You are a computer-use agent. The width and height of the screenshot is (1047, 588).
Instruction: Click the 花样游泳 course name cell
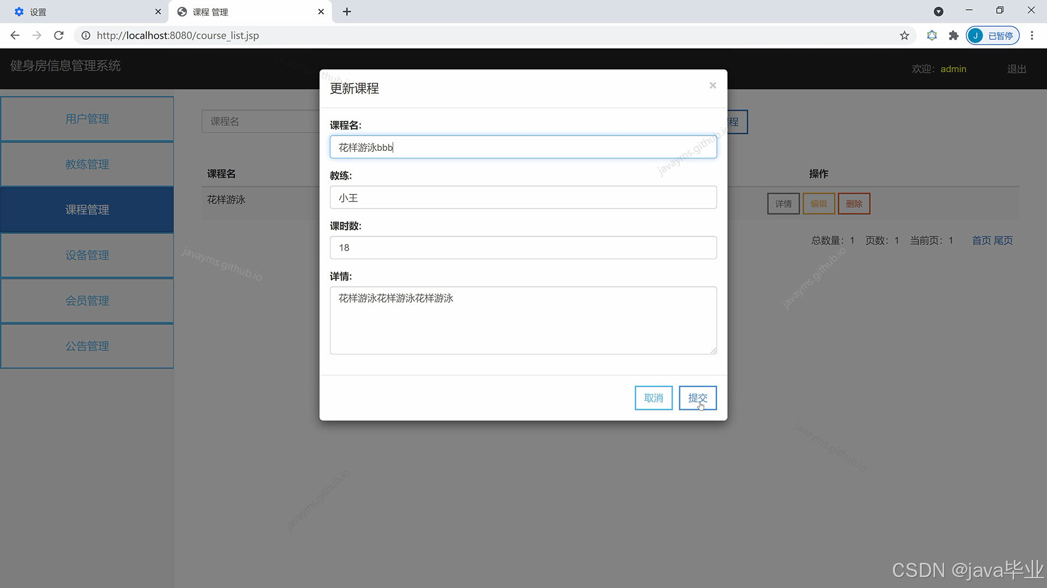tap(226, 200)
